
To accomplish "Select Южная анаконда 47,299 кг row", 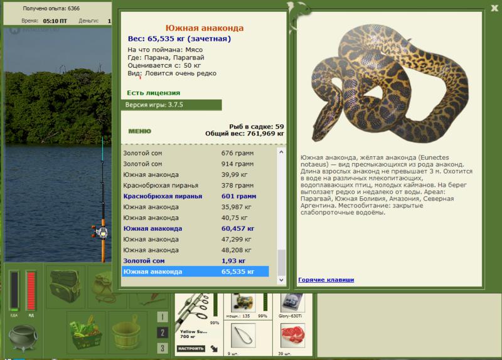I will pyautogui.click(x=195, y=240).
